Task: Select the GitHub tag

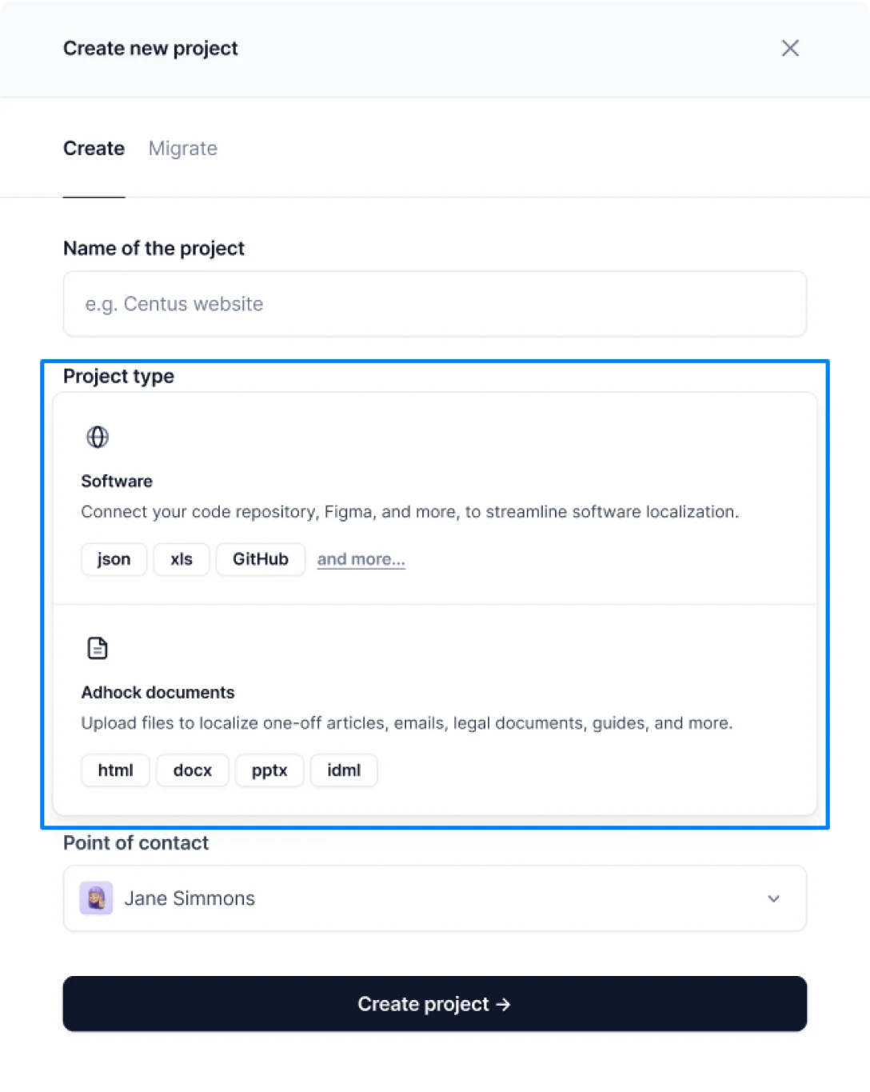Action: pos(261,559)
